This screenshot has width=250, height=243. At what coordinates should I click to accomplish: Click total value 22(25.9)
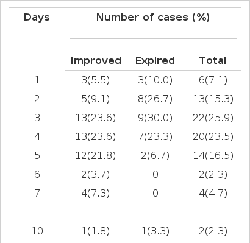coord(213,118)
